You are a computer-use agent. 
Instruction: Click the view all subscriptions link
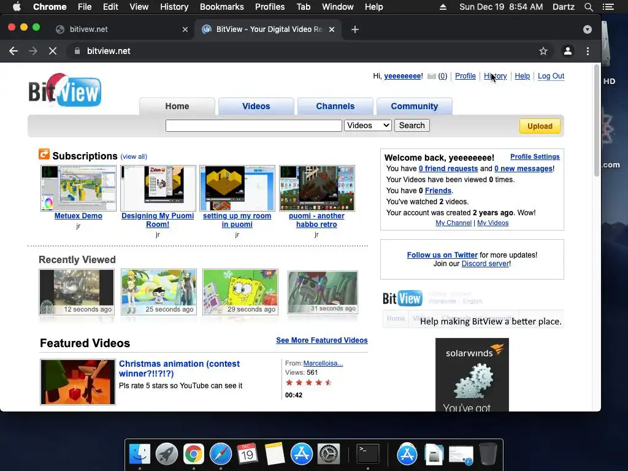click(134, 156)
